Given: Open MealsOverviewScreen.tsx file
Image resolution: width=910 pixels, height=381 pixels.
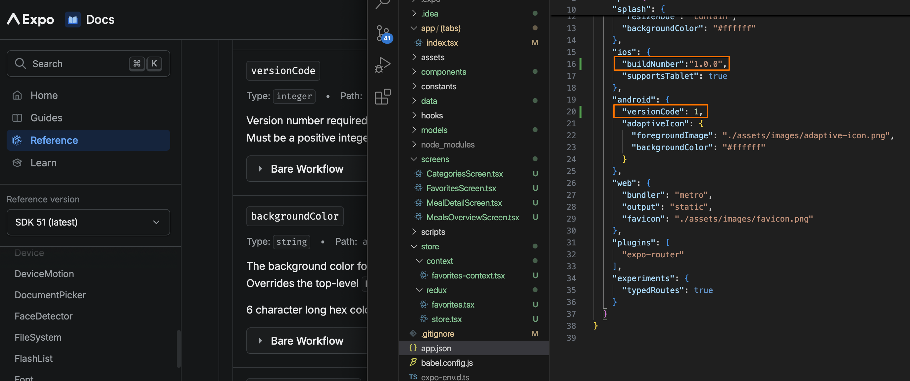Looking at the screenshot, I should [473, 217].
